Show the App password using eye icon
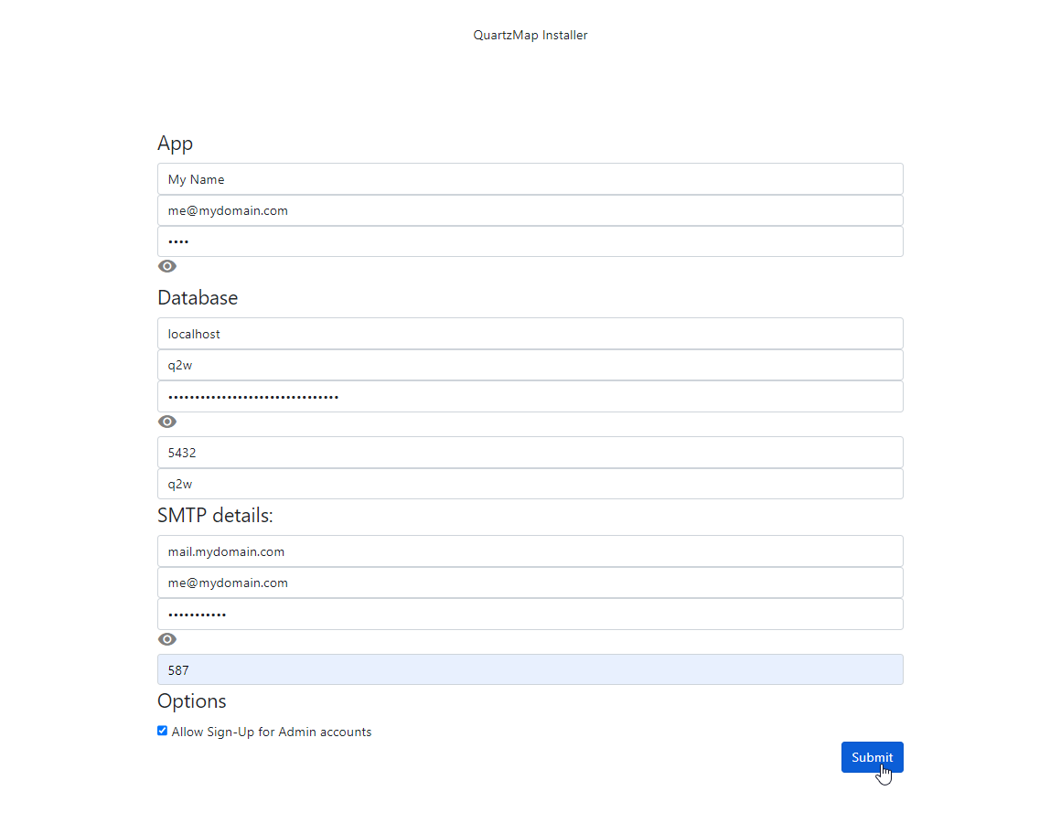Screen dimensions: 1050x834 click(x=167, y=266)
